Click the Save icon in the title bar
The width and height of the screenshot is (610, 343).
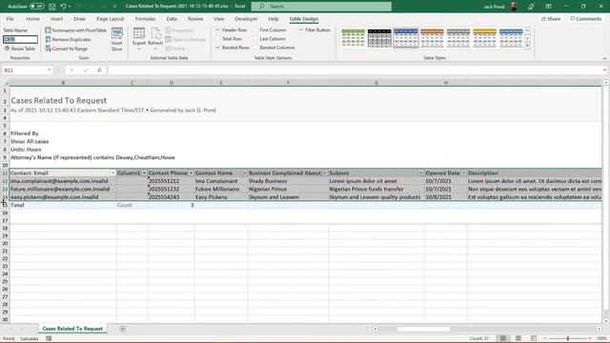(x=52, y=7)
